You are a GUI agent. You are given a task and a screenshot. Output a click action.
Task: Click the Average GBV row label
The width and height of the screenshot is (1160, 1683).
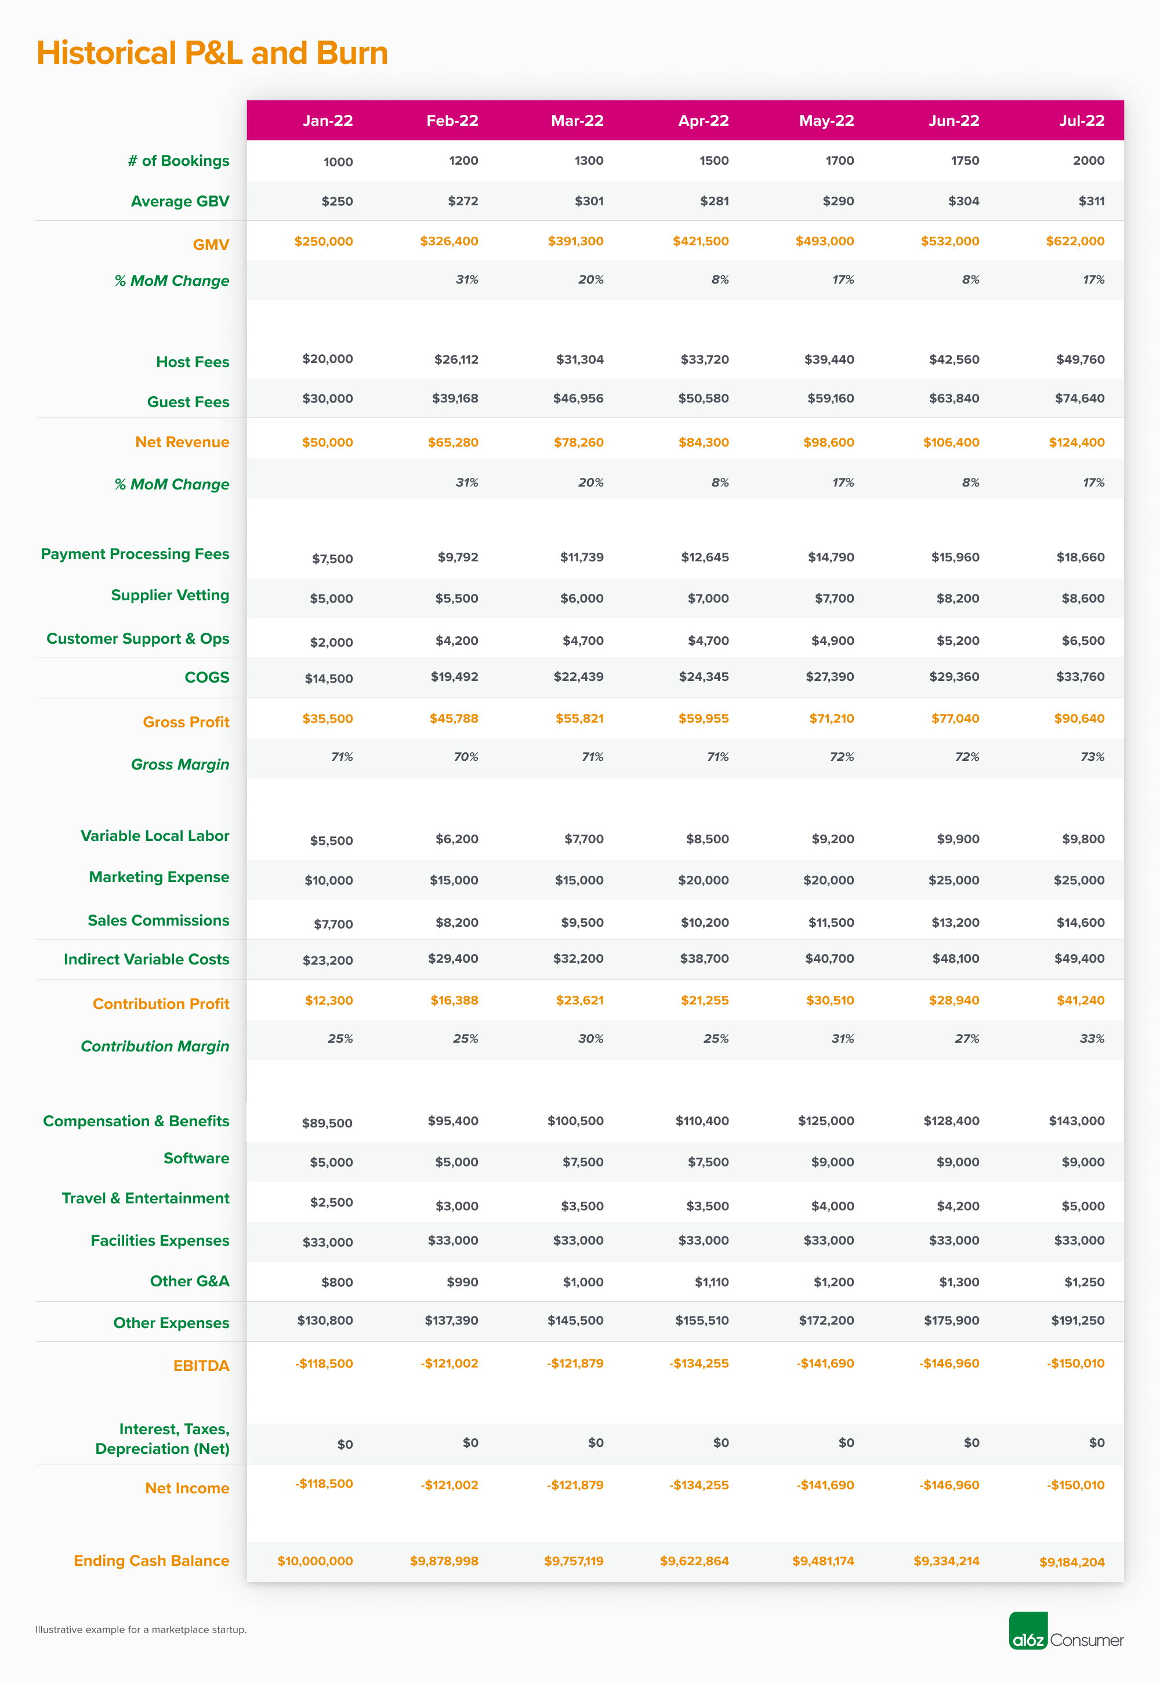click(180, 201)
